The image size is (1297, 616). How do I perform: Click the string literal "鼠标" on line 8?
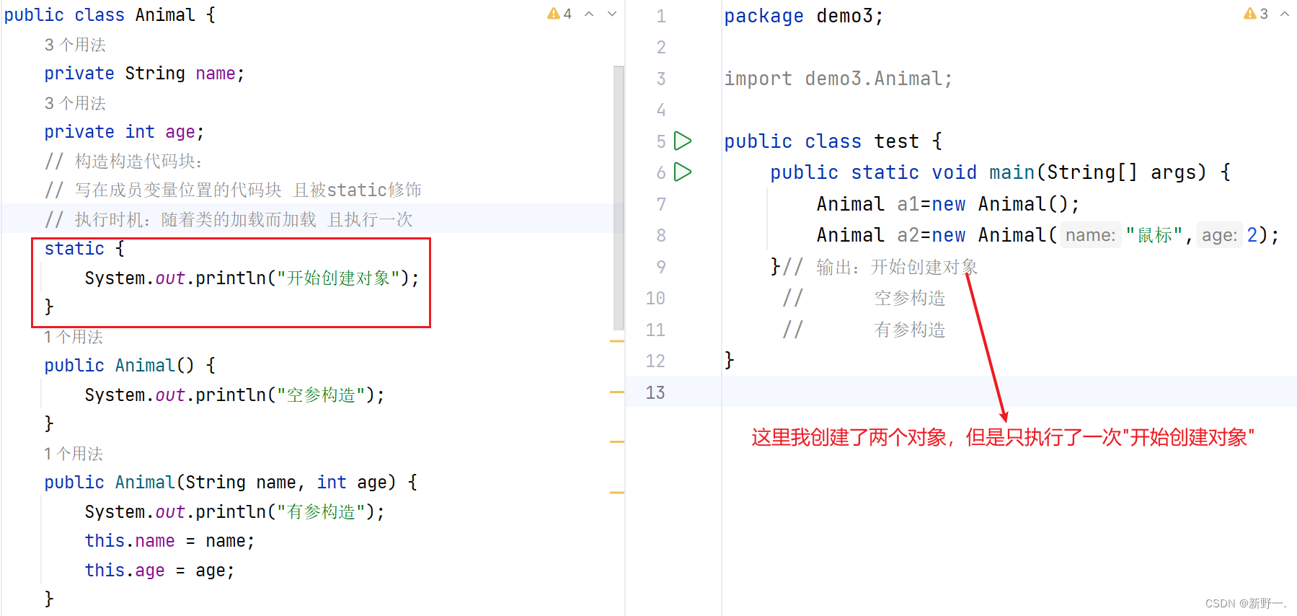click(1154, 235)
